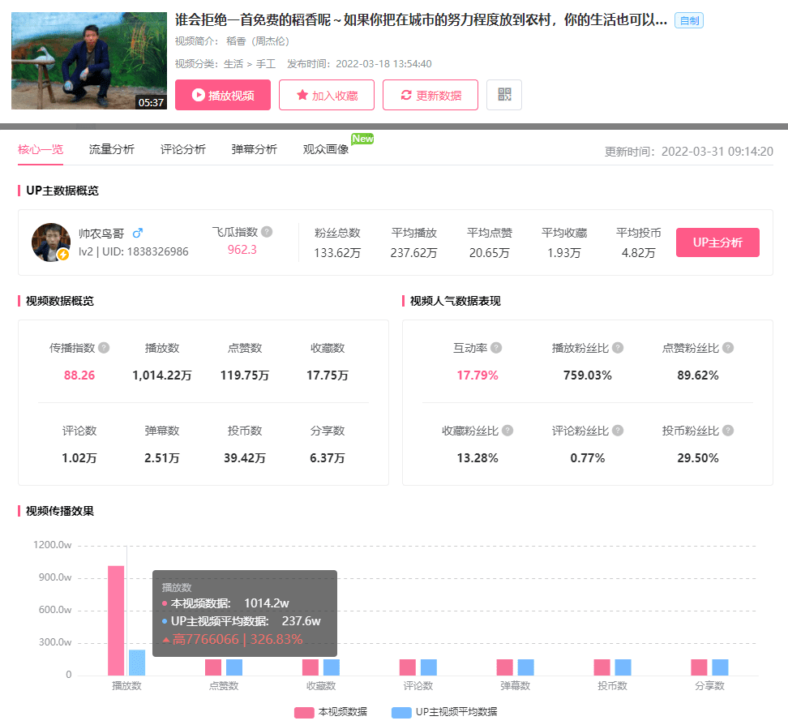Image resolution: width=788 pixels, height=725 pixels.
Task: Click the 手工 subcategory link
Action: click(x=266, y=64)
